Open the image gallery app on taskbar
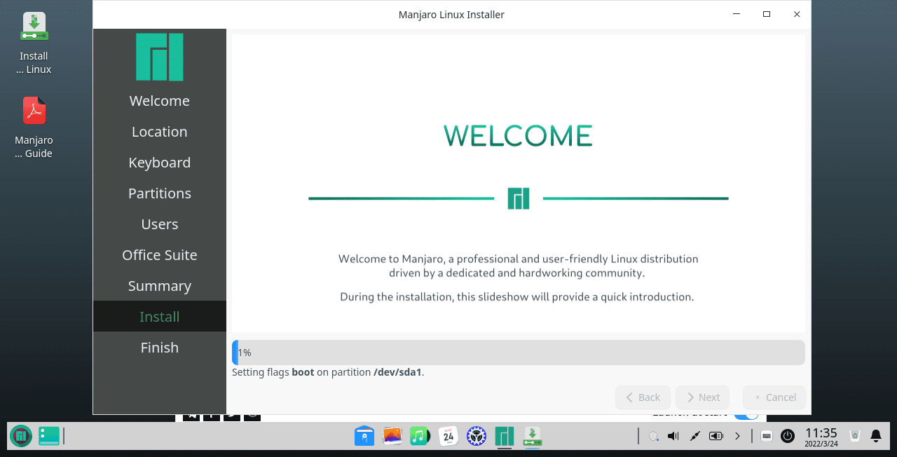 click(392, 436)
